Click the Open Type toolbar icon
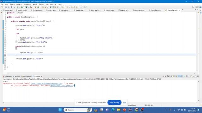The width and height of the screenshot is (202, 113). tap(43, 7)
